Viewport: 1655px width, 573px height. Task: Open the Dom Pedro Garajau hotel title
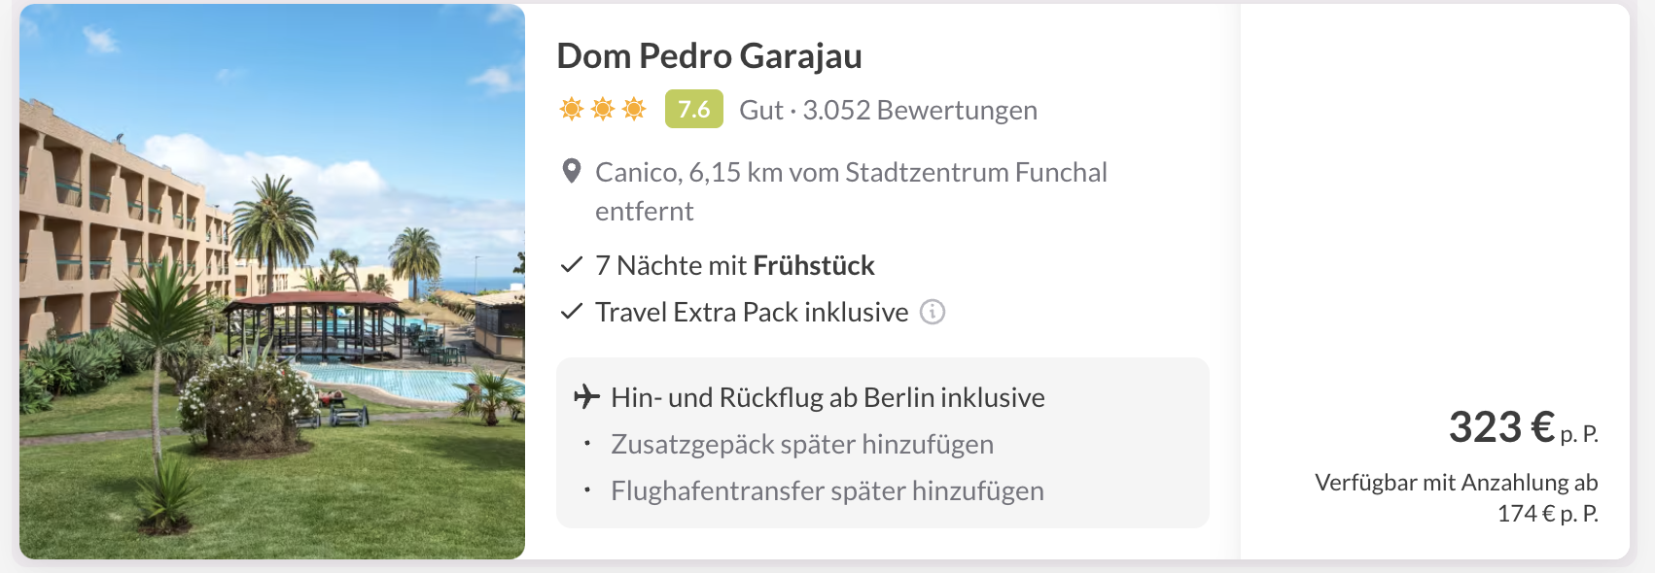point(709,56)
